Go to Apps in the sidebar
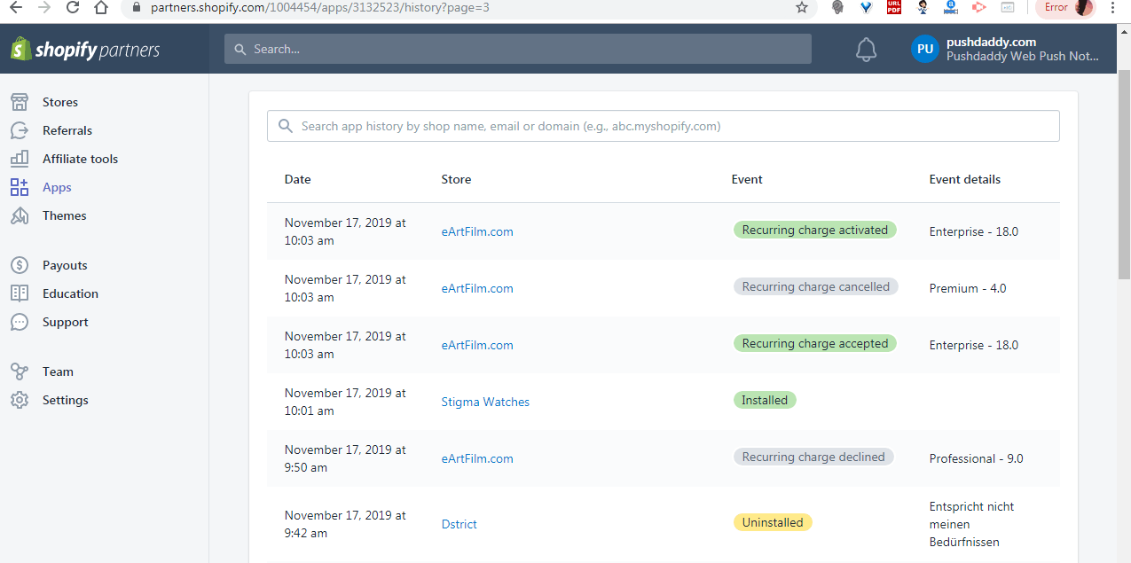This screenshot has width=1131, height=563. [x=57, y=187]
